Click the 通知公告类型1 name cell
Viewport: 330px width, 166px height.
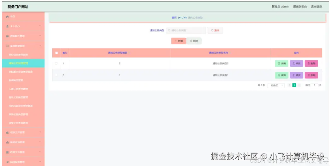tap(220, 75)
